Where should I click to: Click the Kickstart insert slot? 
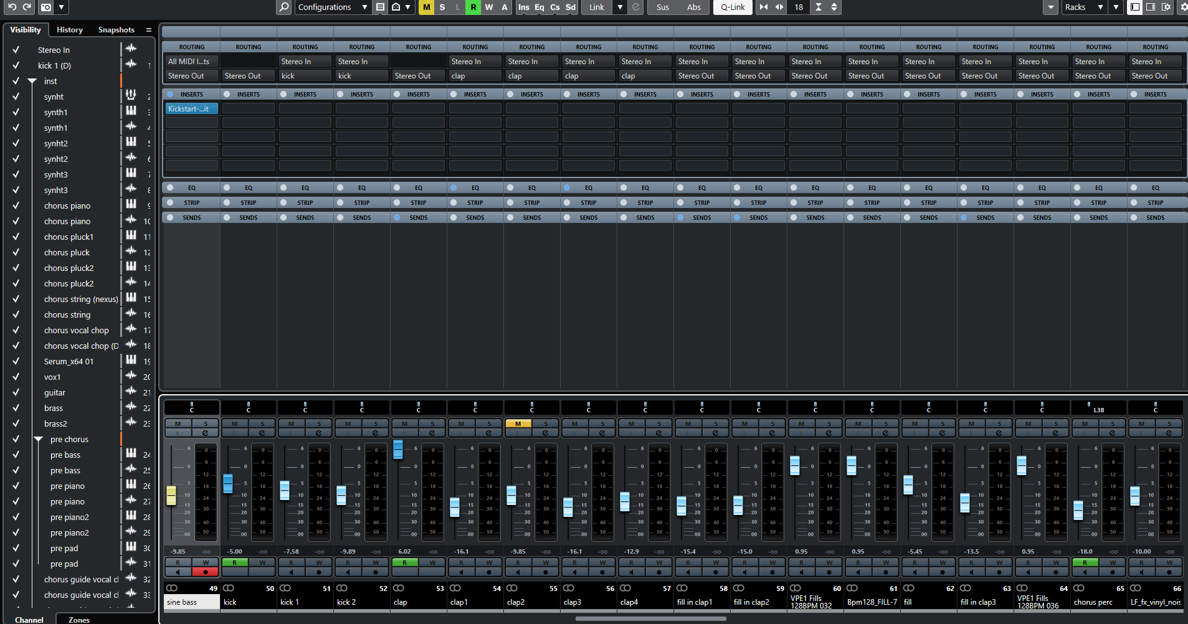[191, 108]
